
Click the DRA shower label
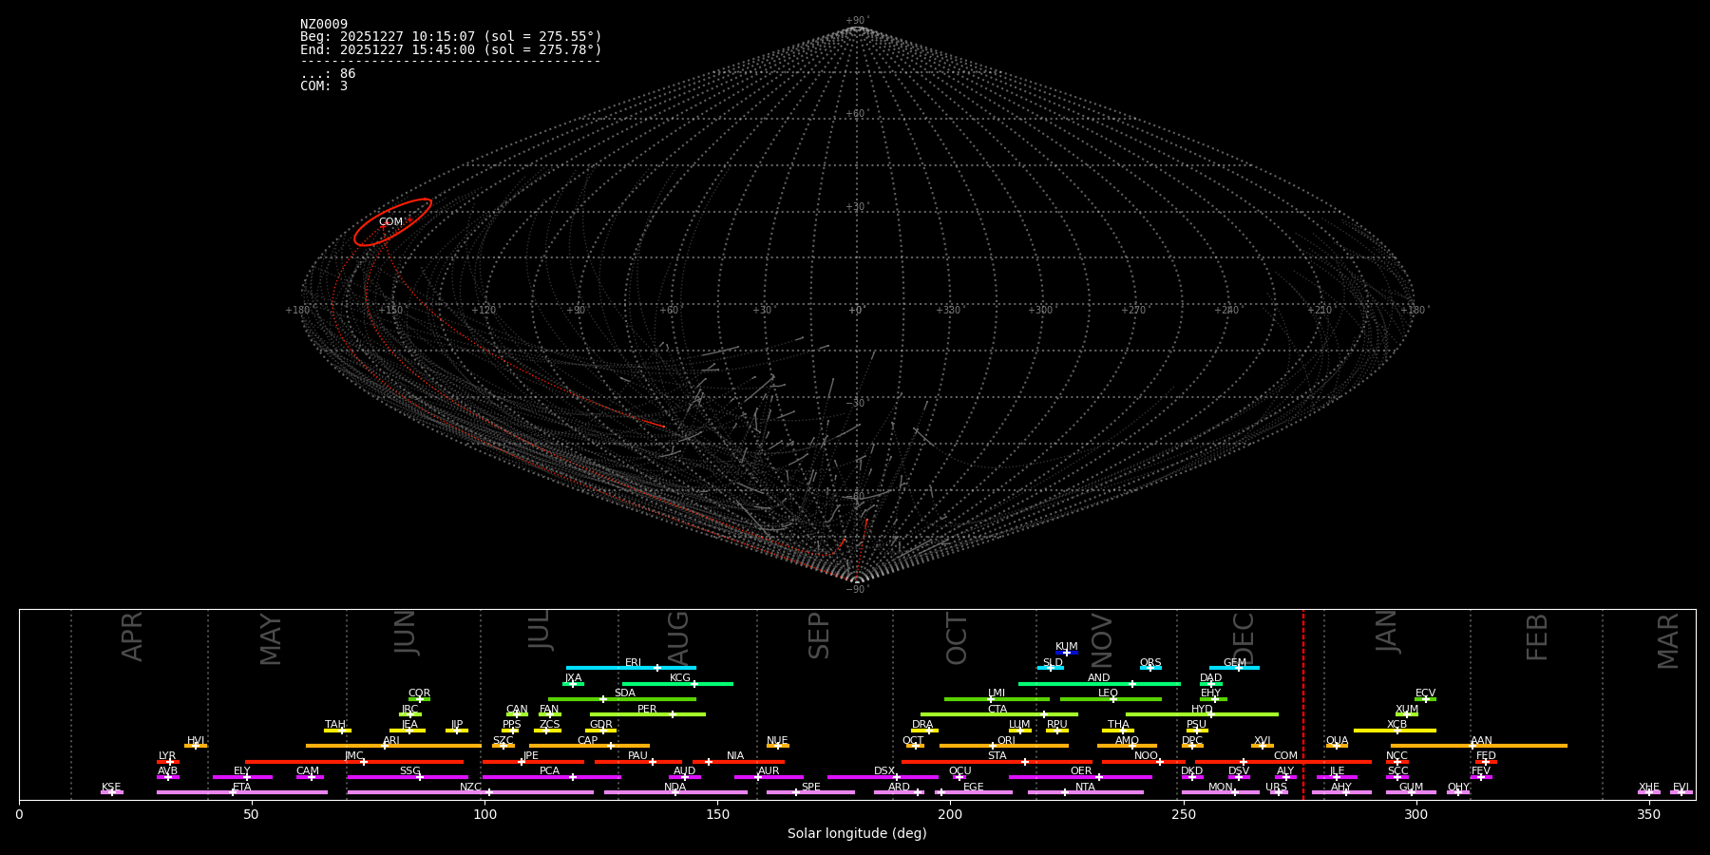922,725
